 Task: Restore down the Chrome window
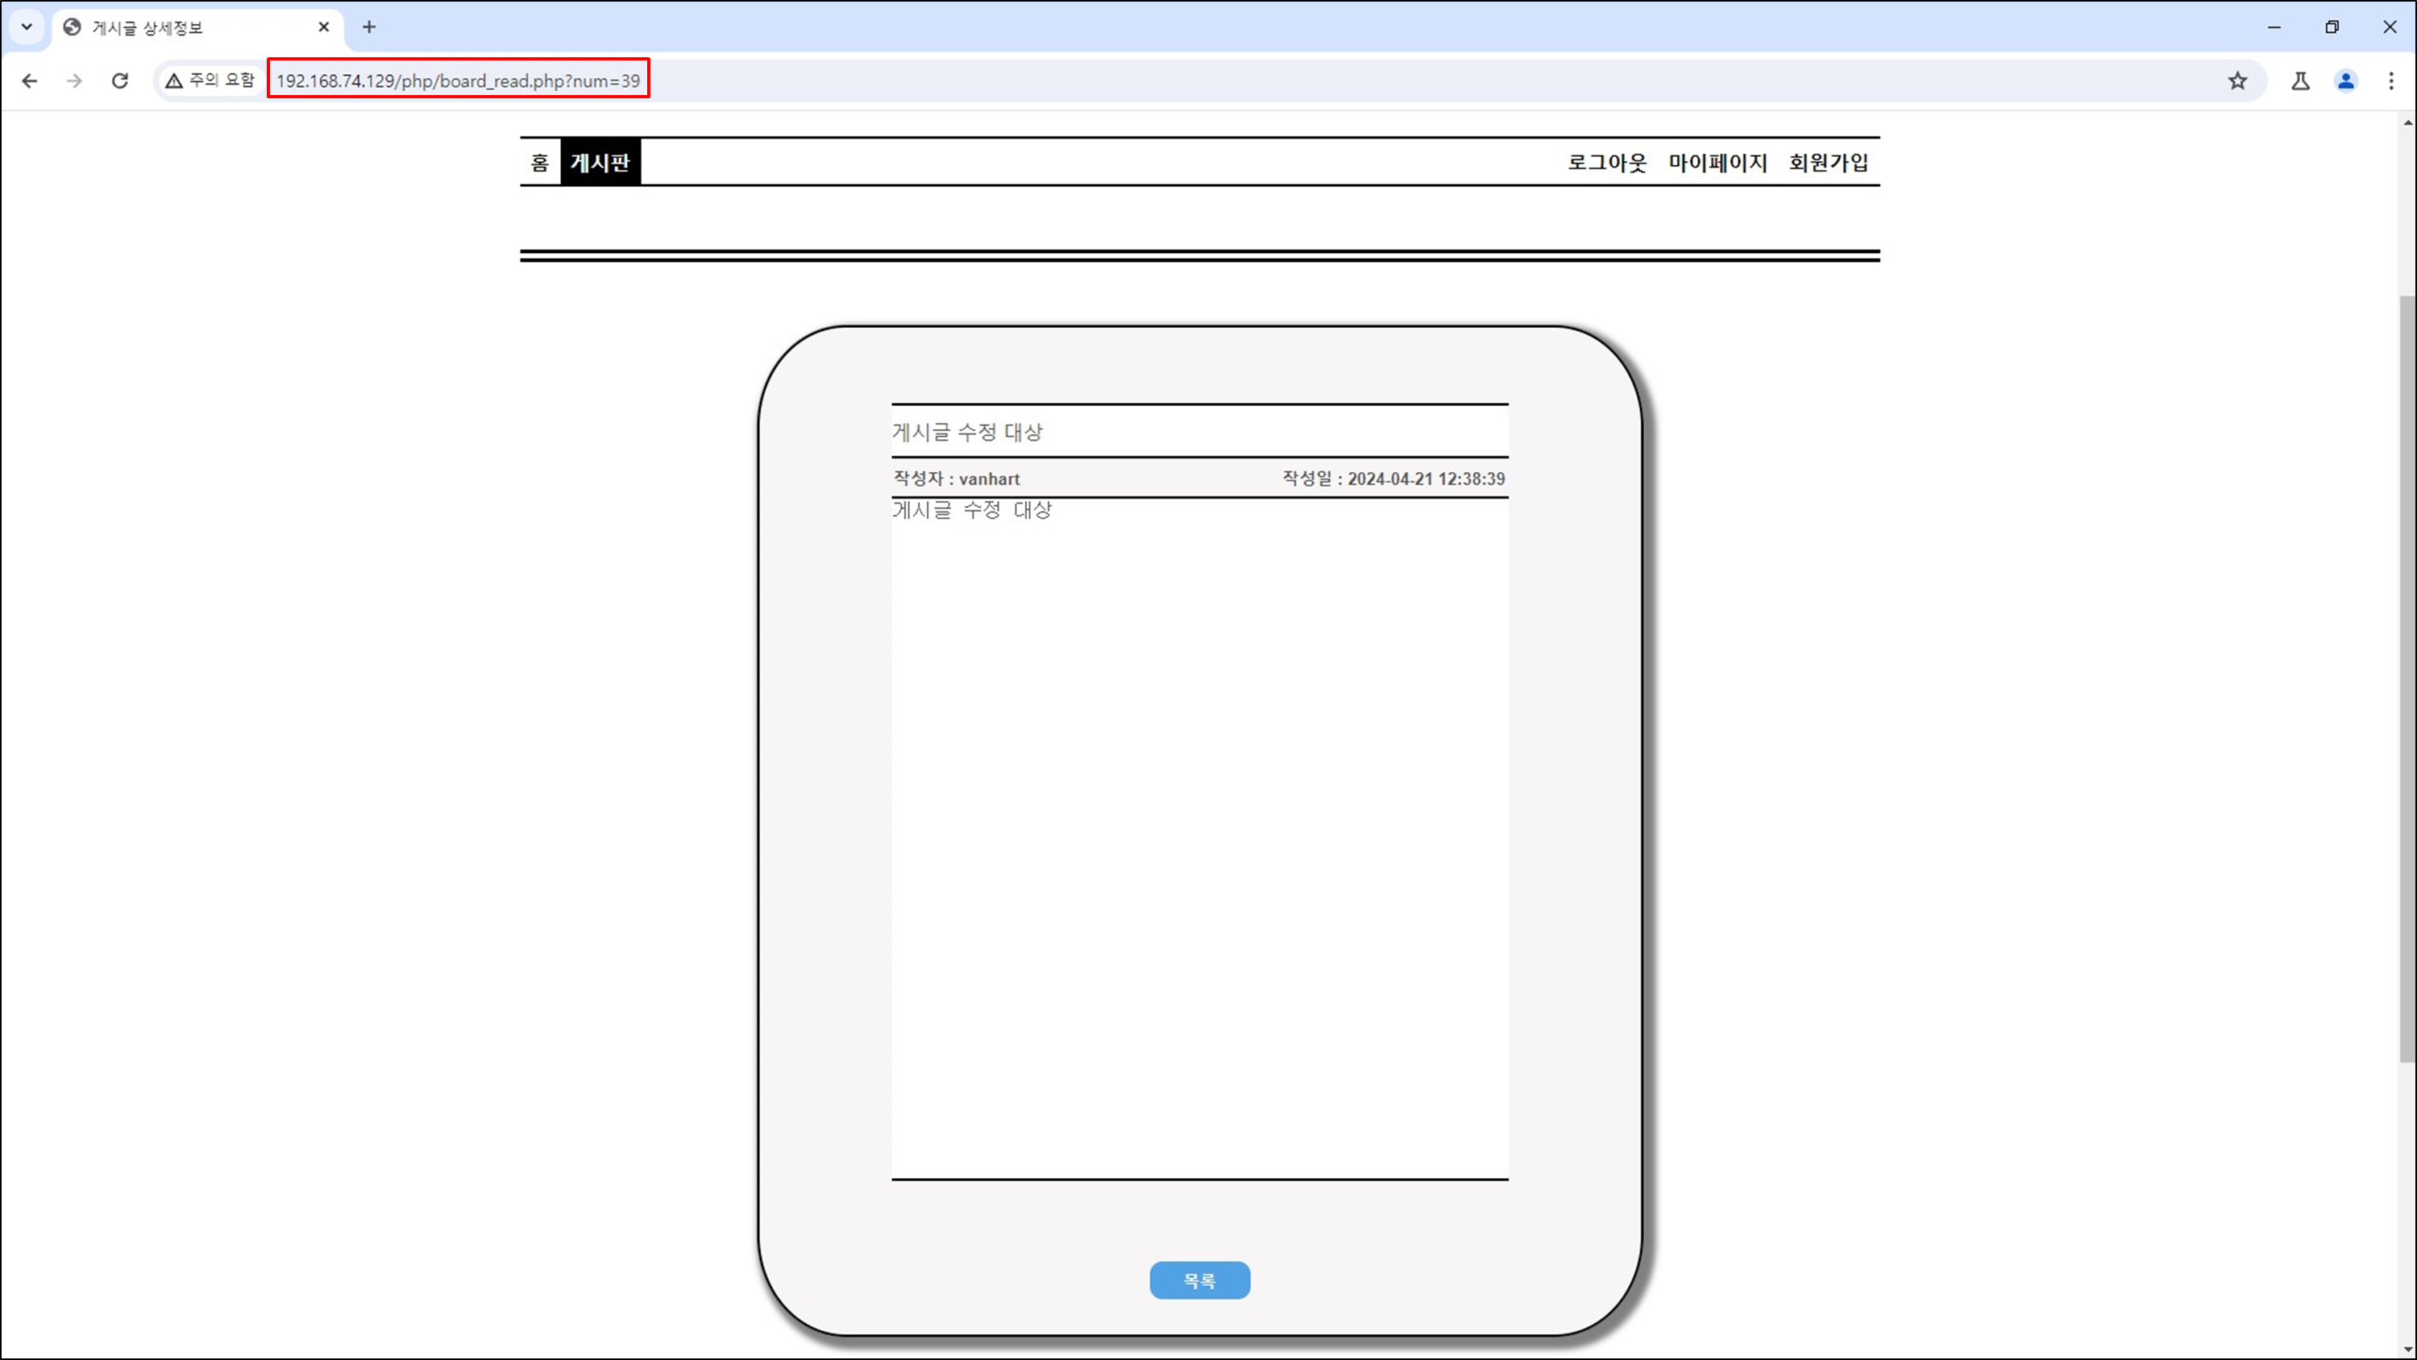[2332, 27]
